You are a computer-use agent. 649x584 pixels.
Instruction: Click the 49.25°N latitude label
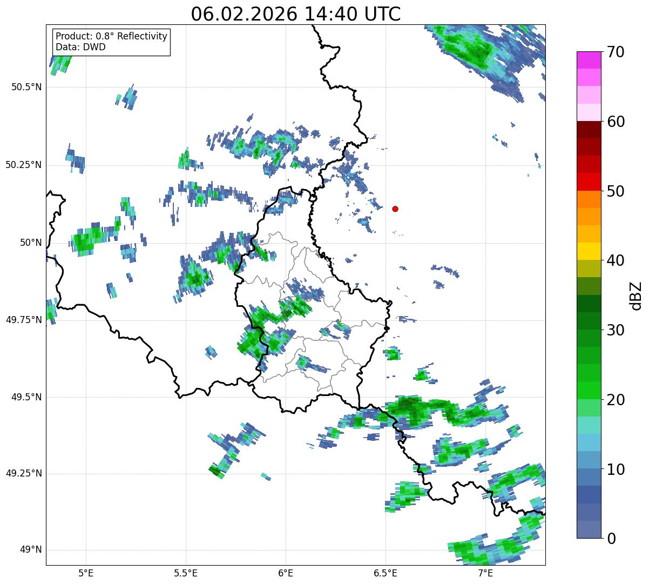click(24, 473)
